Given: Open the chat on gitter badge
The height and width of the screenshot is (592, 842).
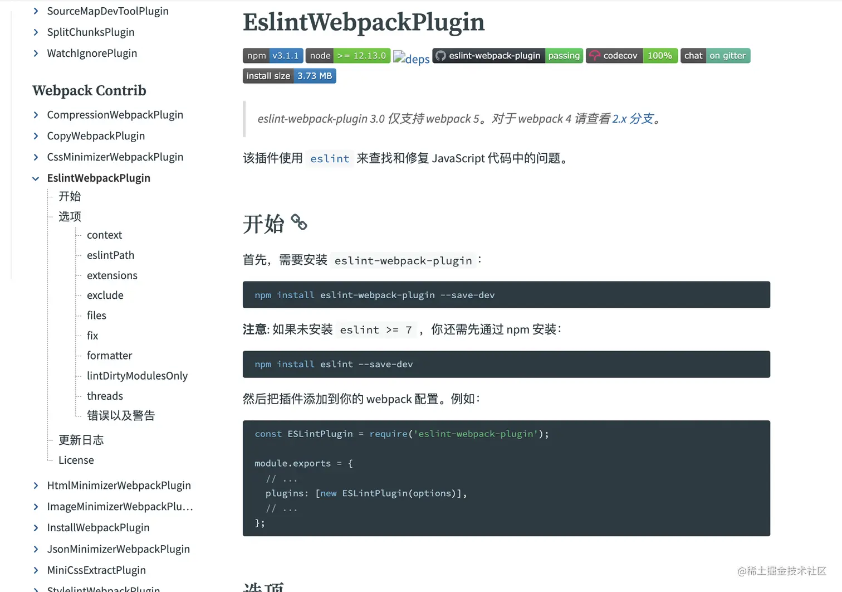Looking at the screenshot, I should 716,56.
